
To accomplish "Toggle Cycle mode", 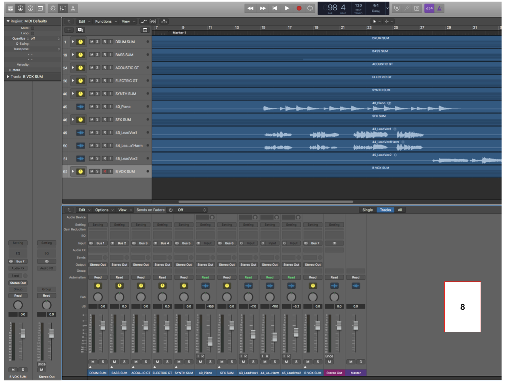I will [310, 8].
